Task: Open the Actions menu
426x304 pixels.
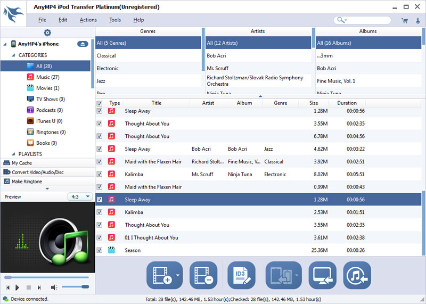Action: click(x=88, y=20)
